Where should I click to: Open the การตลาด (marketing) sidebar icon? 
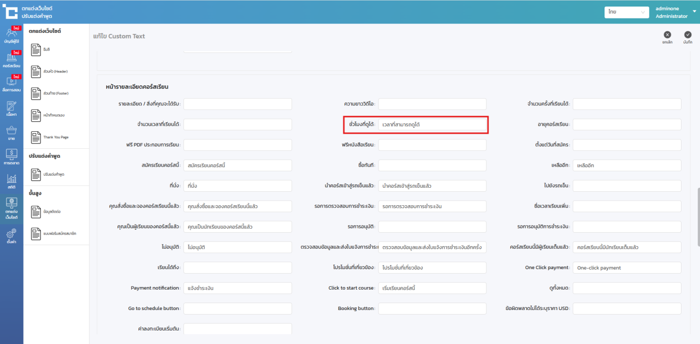coord(11,157)
